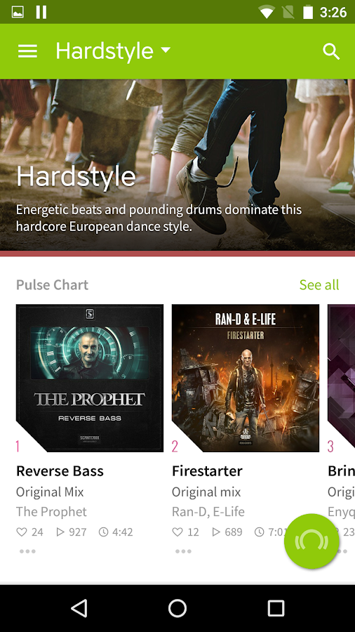Open the hamburger navigation menu
Screen dimensions: 355x632
[28, 51]
